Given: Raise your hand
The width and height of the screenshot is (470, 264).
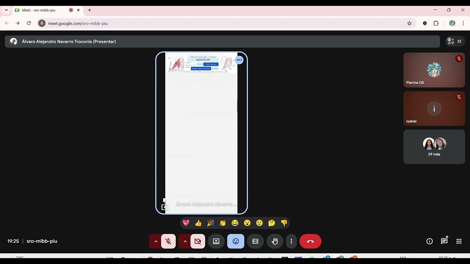Looking at the screenshot, I should tap(275, 241).
